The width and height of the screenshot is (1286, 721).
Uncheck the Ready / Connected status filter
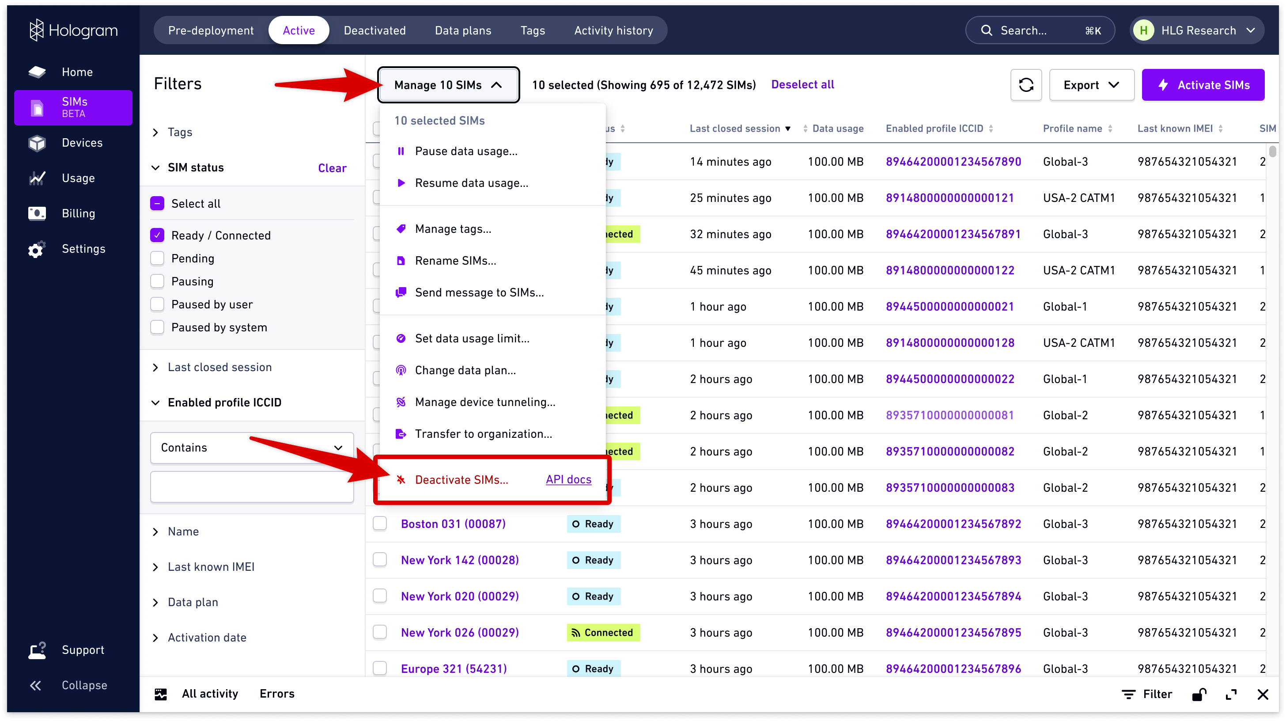[x=157, y=235]
